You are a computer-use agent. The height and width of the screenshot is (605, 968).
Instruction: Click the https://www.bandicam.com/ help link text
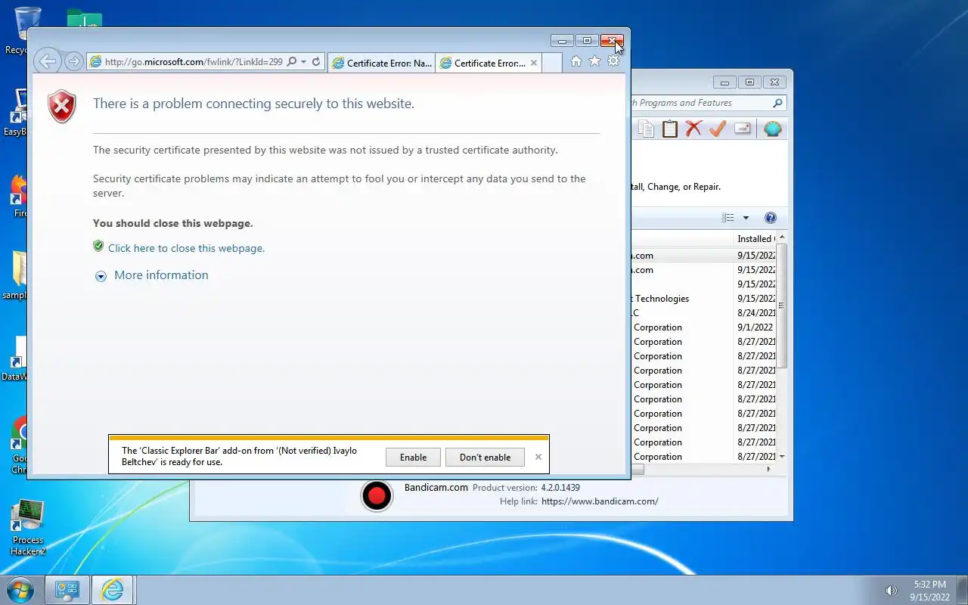click(x=600, y=501)
